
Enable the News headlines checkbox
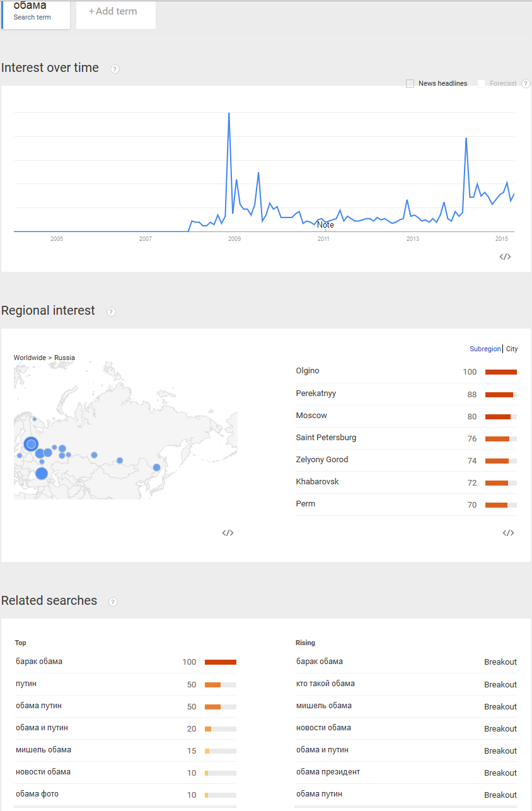(410, 83)
